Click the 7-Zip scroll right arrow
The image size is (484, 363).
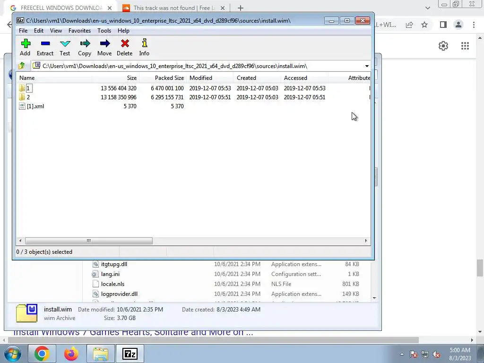coord(366,241)
